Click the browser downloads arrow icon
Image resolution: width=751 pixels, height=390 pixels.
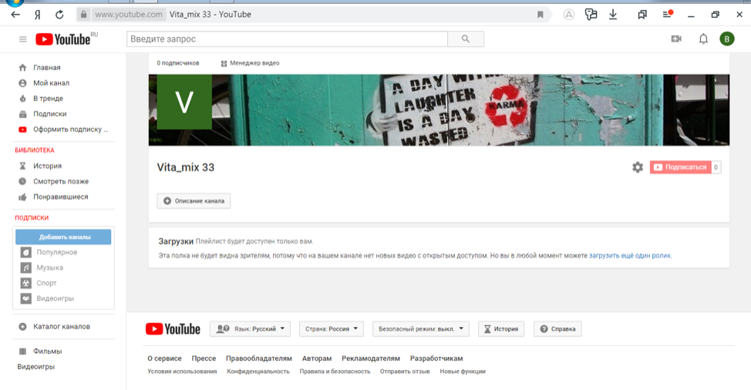pos(613,15)
